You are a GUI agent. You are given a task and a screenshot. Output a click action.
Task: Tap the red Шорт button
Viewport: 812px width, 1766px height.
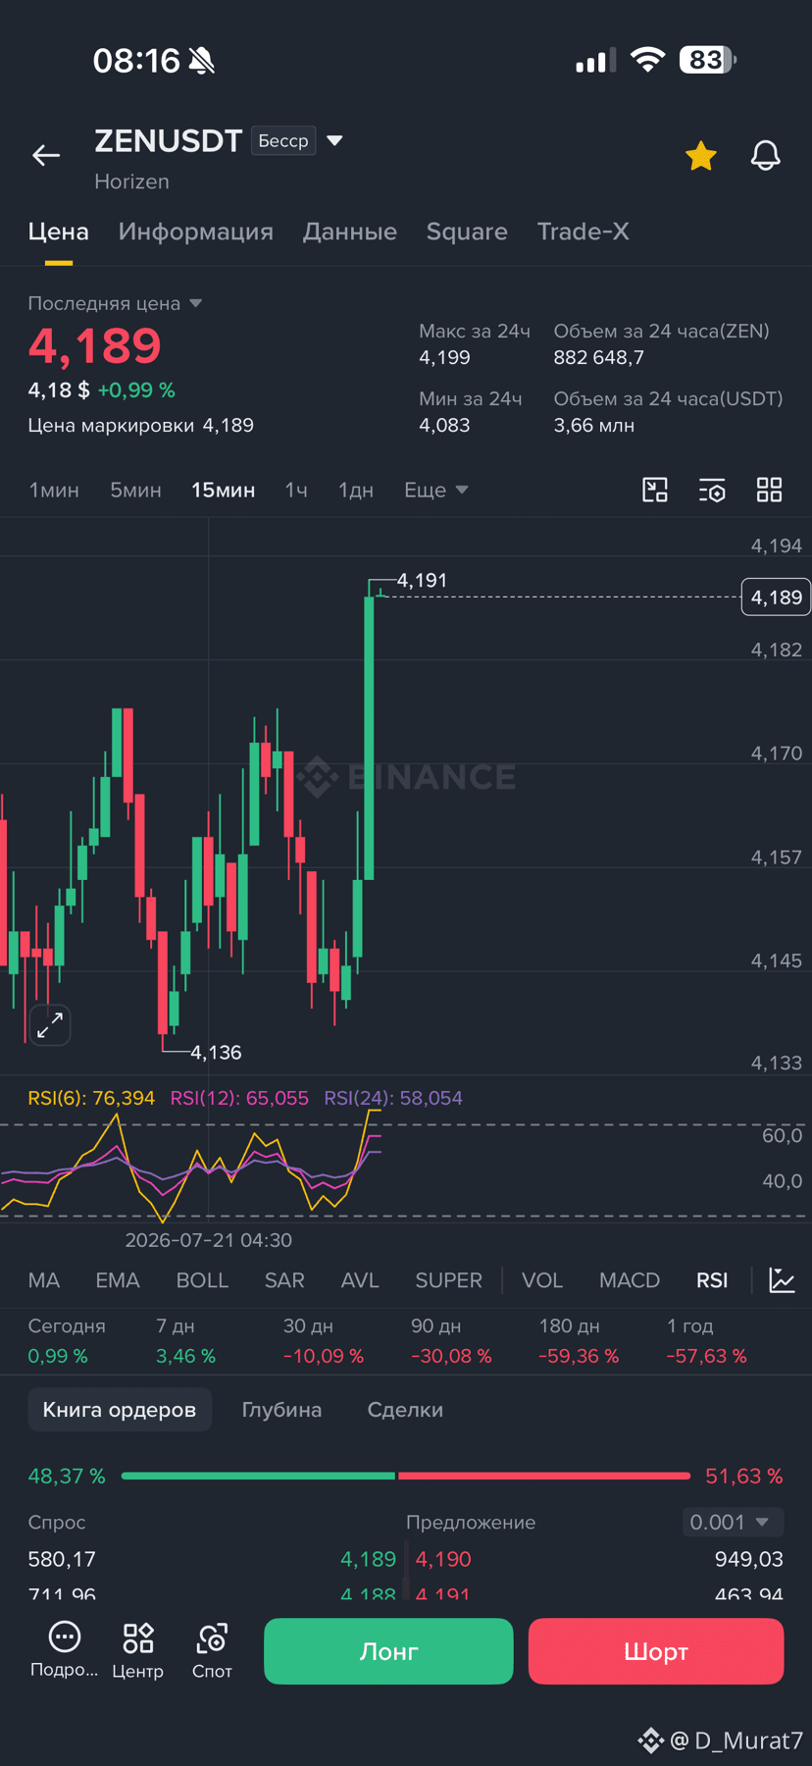coord(656,1651)
